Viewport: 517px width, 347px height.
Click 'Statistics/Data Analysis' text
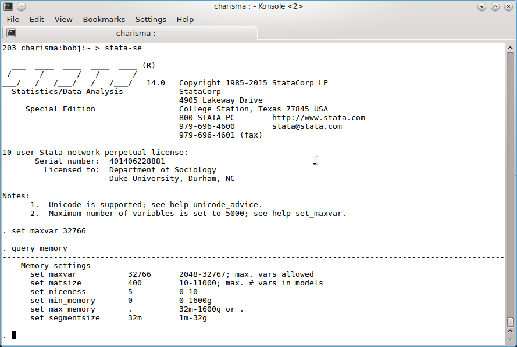tap(67, 92)
